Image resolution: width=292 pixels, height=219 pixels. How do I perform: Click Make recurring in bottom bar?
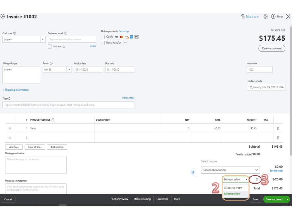142,199
